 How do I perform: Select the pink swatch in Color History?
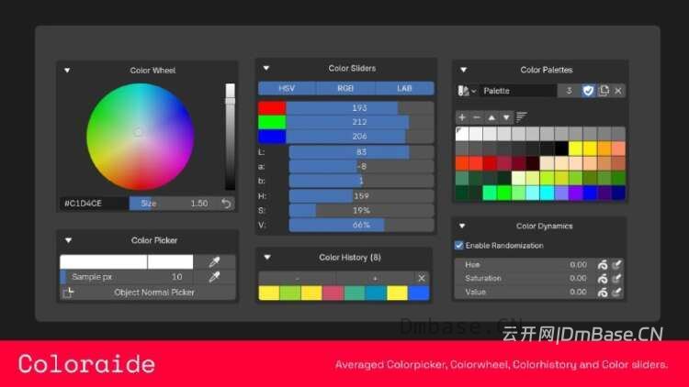click(333, 293)
